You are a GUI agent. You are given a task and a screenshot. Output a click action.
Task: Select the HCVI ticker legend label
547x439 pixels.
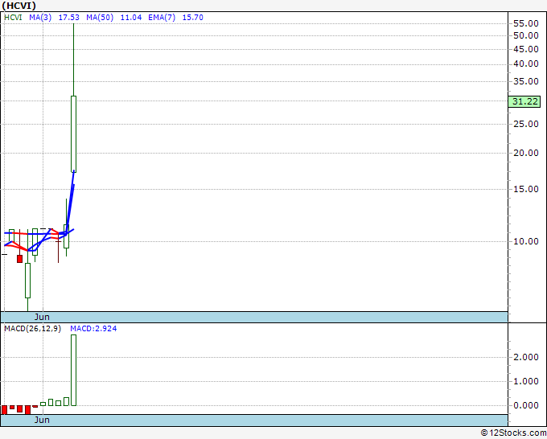click(x=13, y=18)
